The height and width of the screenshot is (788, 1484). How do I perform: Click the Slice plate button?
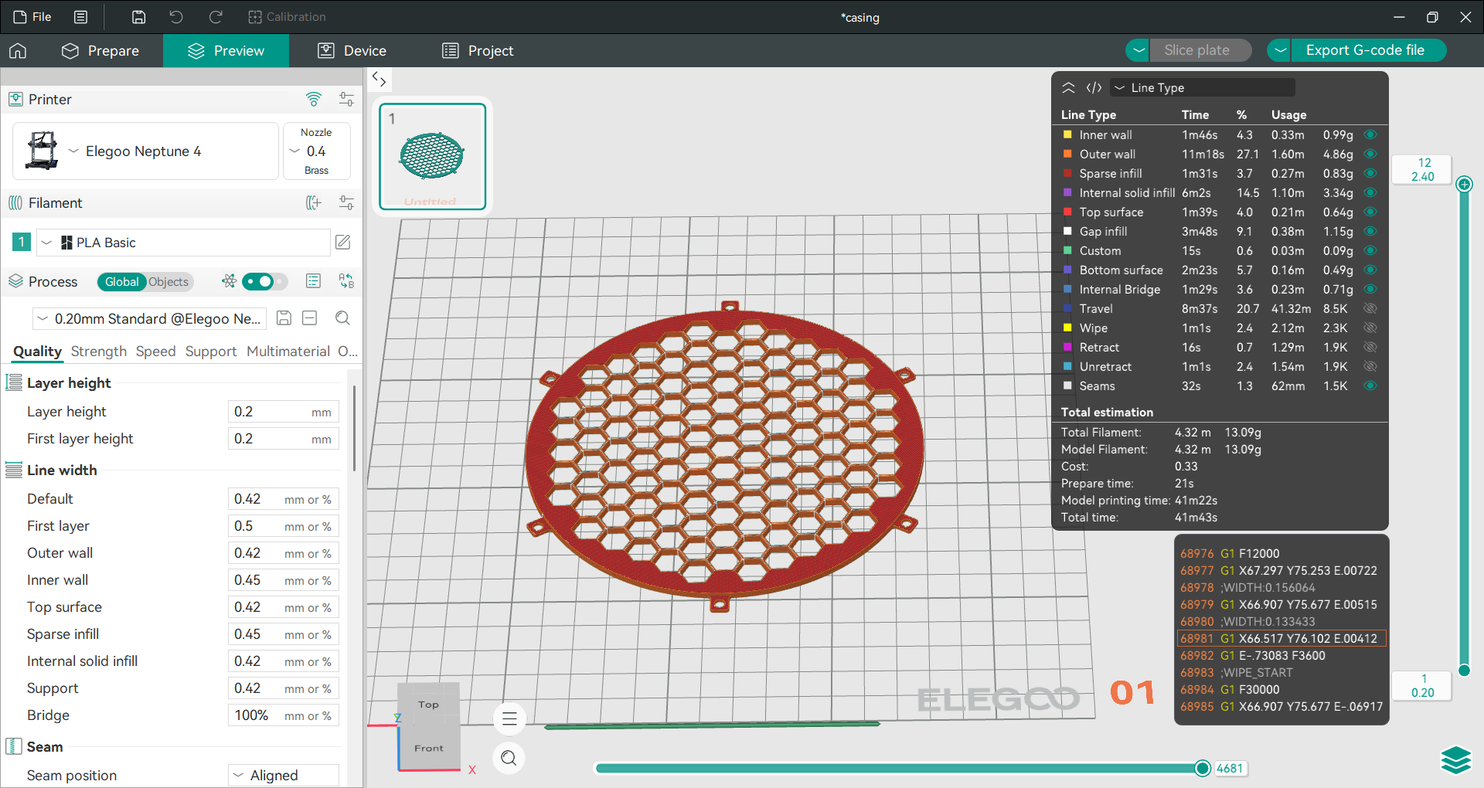click(1201, 50)
